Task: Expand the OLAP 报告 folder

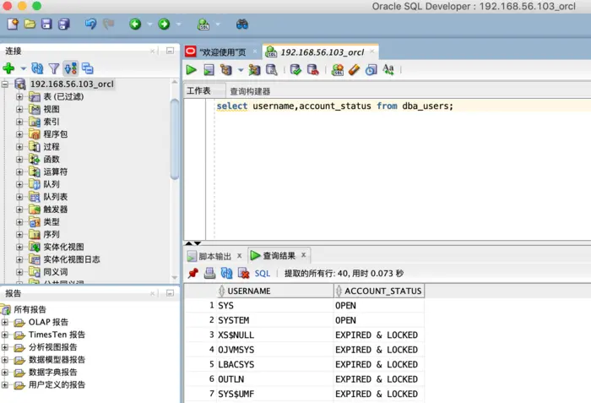Action: point(5,322)
